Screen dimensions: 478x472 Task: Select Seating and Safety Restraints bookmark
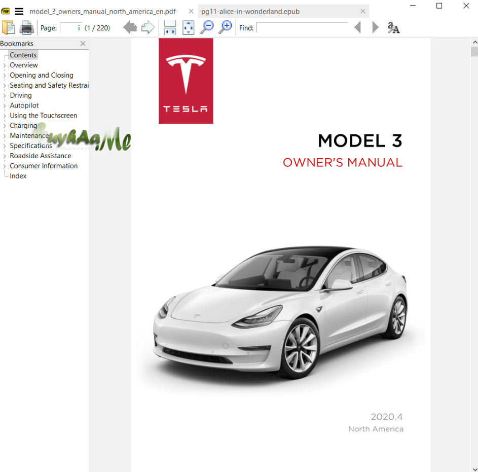coord(49,85)
